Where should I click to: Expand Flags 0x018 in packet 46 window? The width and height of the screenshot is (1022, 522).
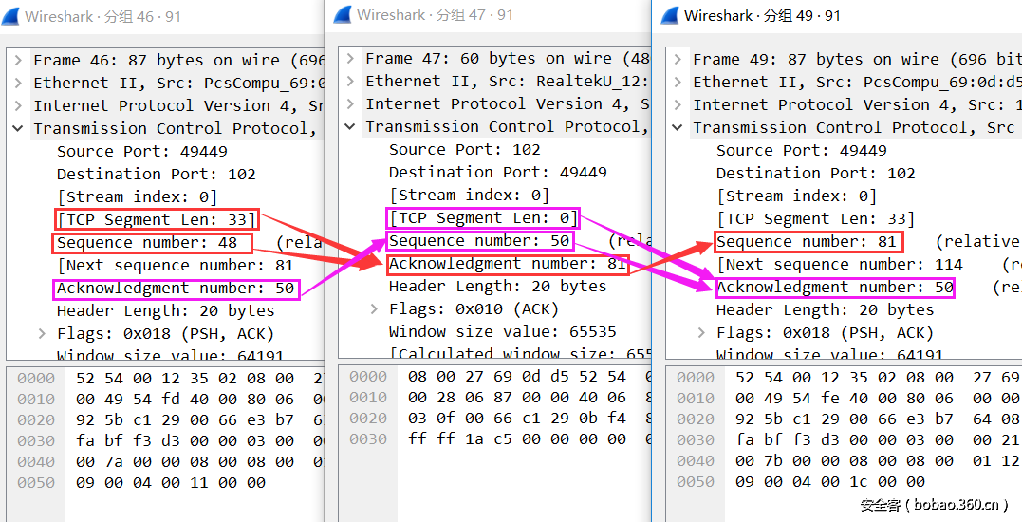(x=42, y=334)
